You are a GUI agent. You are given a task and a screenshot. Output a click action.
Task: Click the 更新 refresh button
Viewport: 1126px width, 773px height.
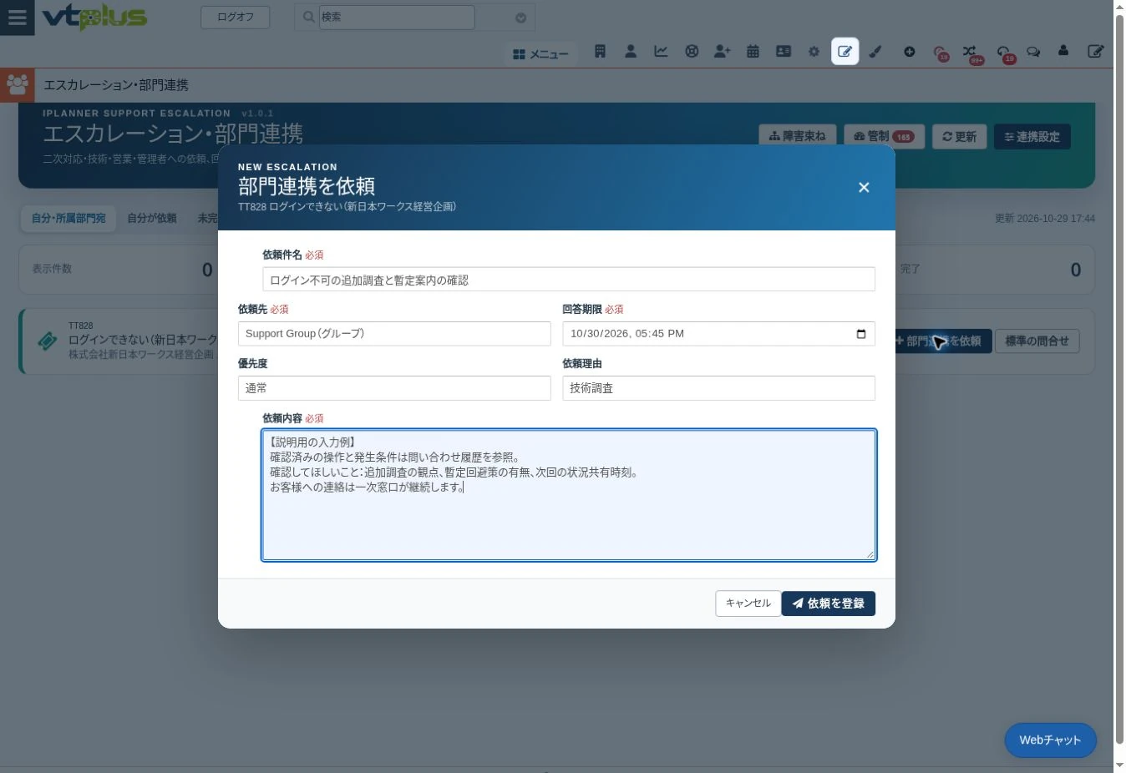tap(959, 137)
